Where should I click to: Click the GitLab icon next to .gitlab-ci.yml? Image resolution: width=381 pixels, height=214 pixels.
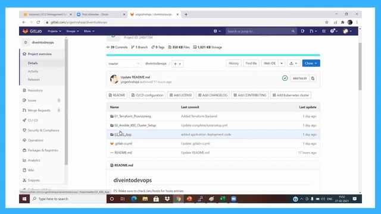click(x=112, y=143)
